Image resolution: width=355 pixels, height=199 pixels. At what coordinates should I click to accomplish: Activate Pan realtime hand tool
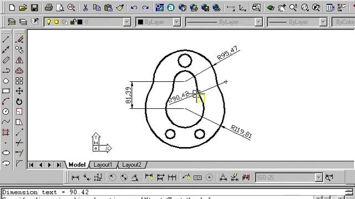pyautogui.click(x=282, y=8)
